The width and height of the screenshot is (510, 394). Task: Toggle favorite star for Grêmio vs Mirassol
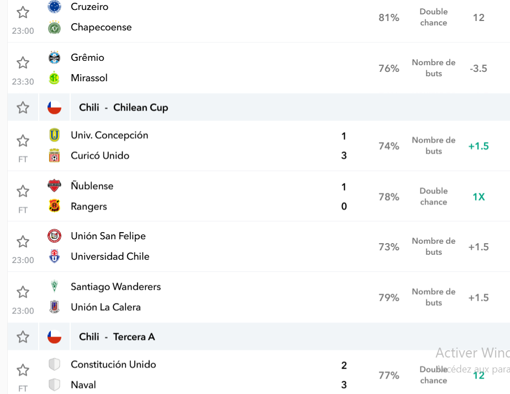pyautogui.click(x=23, y=63)
